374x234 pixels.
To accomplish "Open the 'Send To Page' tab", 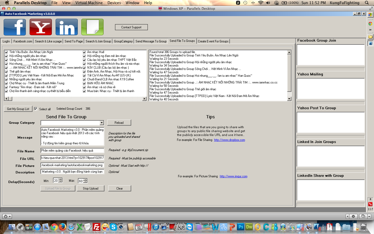I will pyautogui.click(x=74, y=41).
